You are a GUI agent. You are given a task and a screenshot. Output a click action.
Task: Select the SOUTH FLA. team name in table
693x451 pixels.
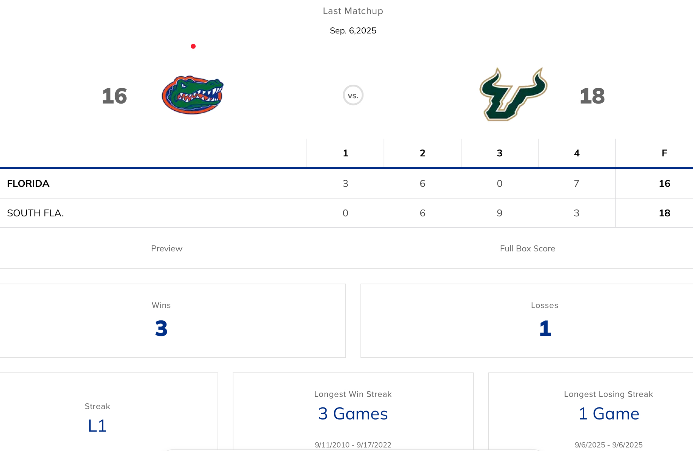35,213
